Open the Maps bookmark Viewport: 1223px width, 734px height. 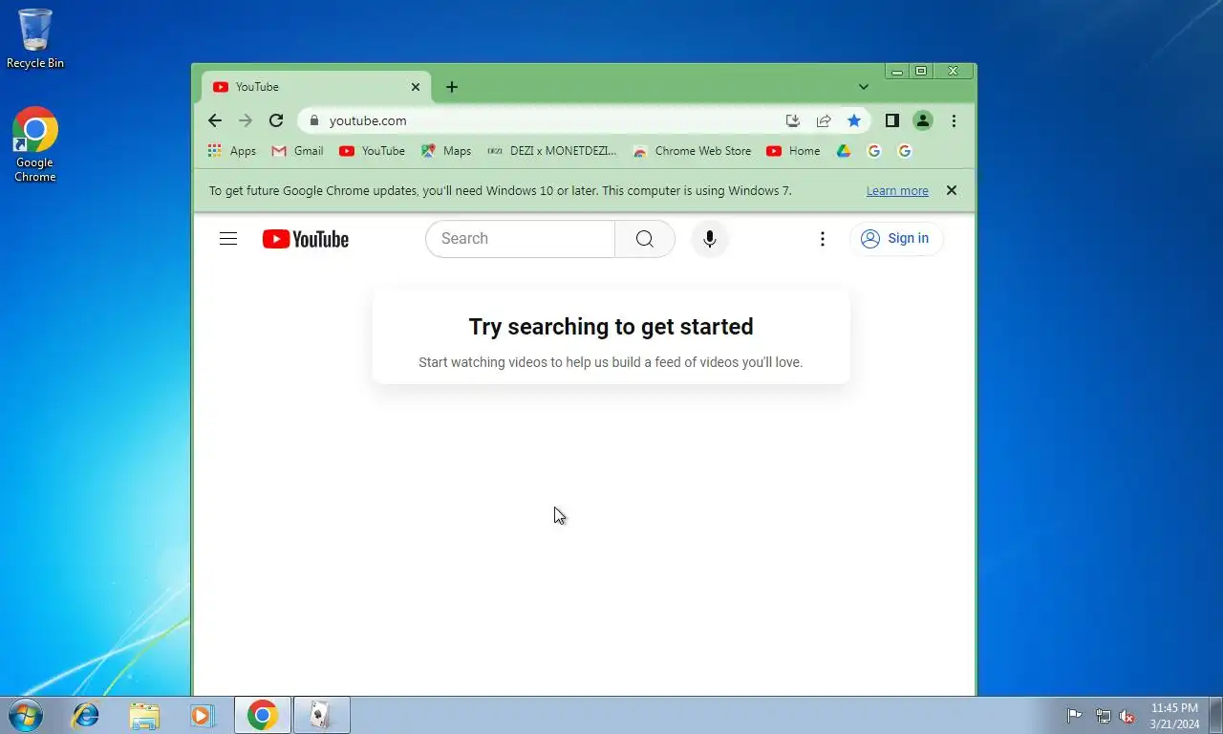tap(446, 151)
